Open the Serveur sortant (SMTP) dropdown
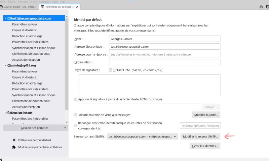 click(x=142, y=137)
